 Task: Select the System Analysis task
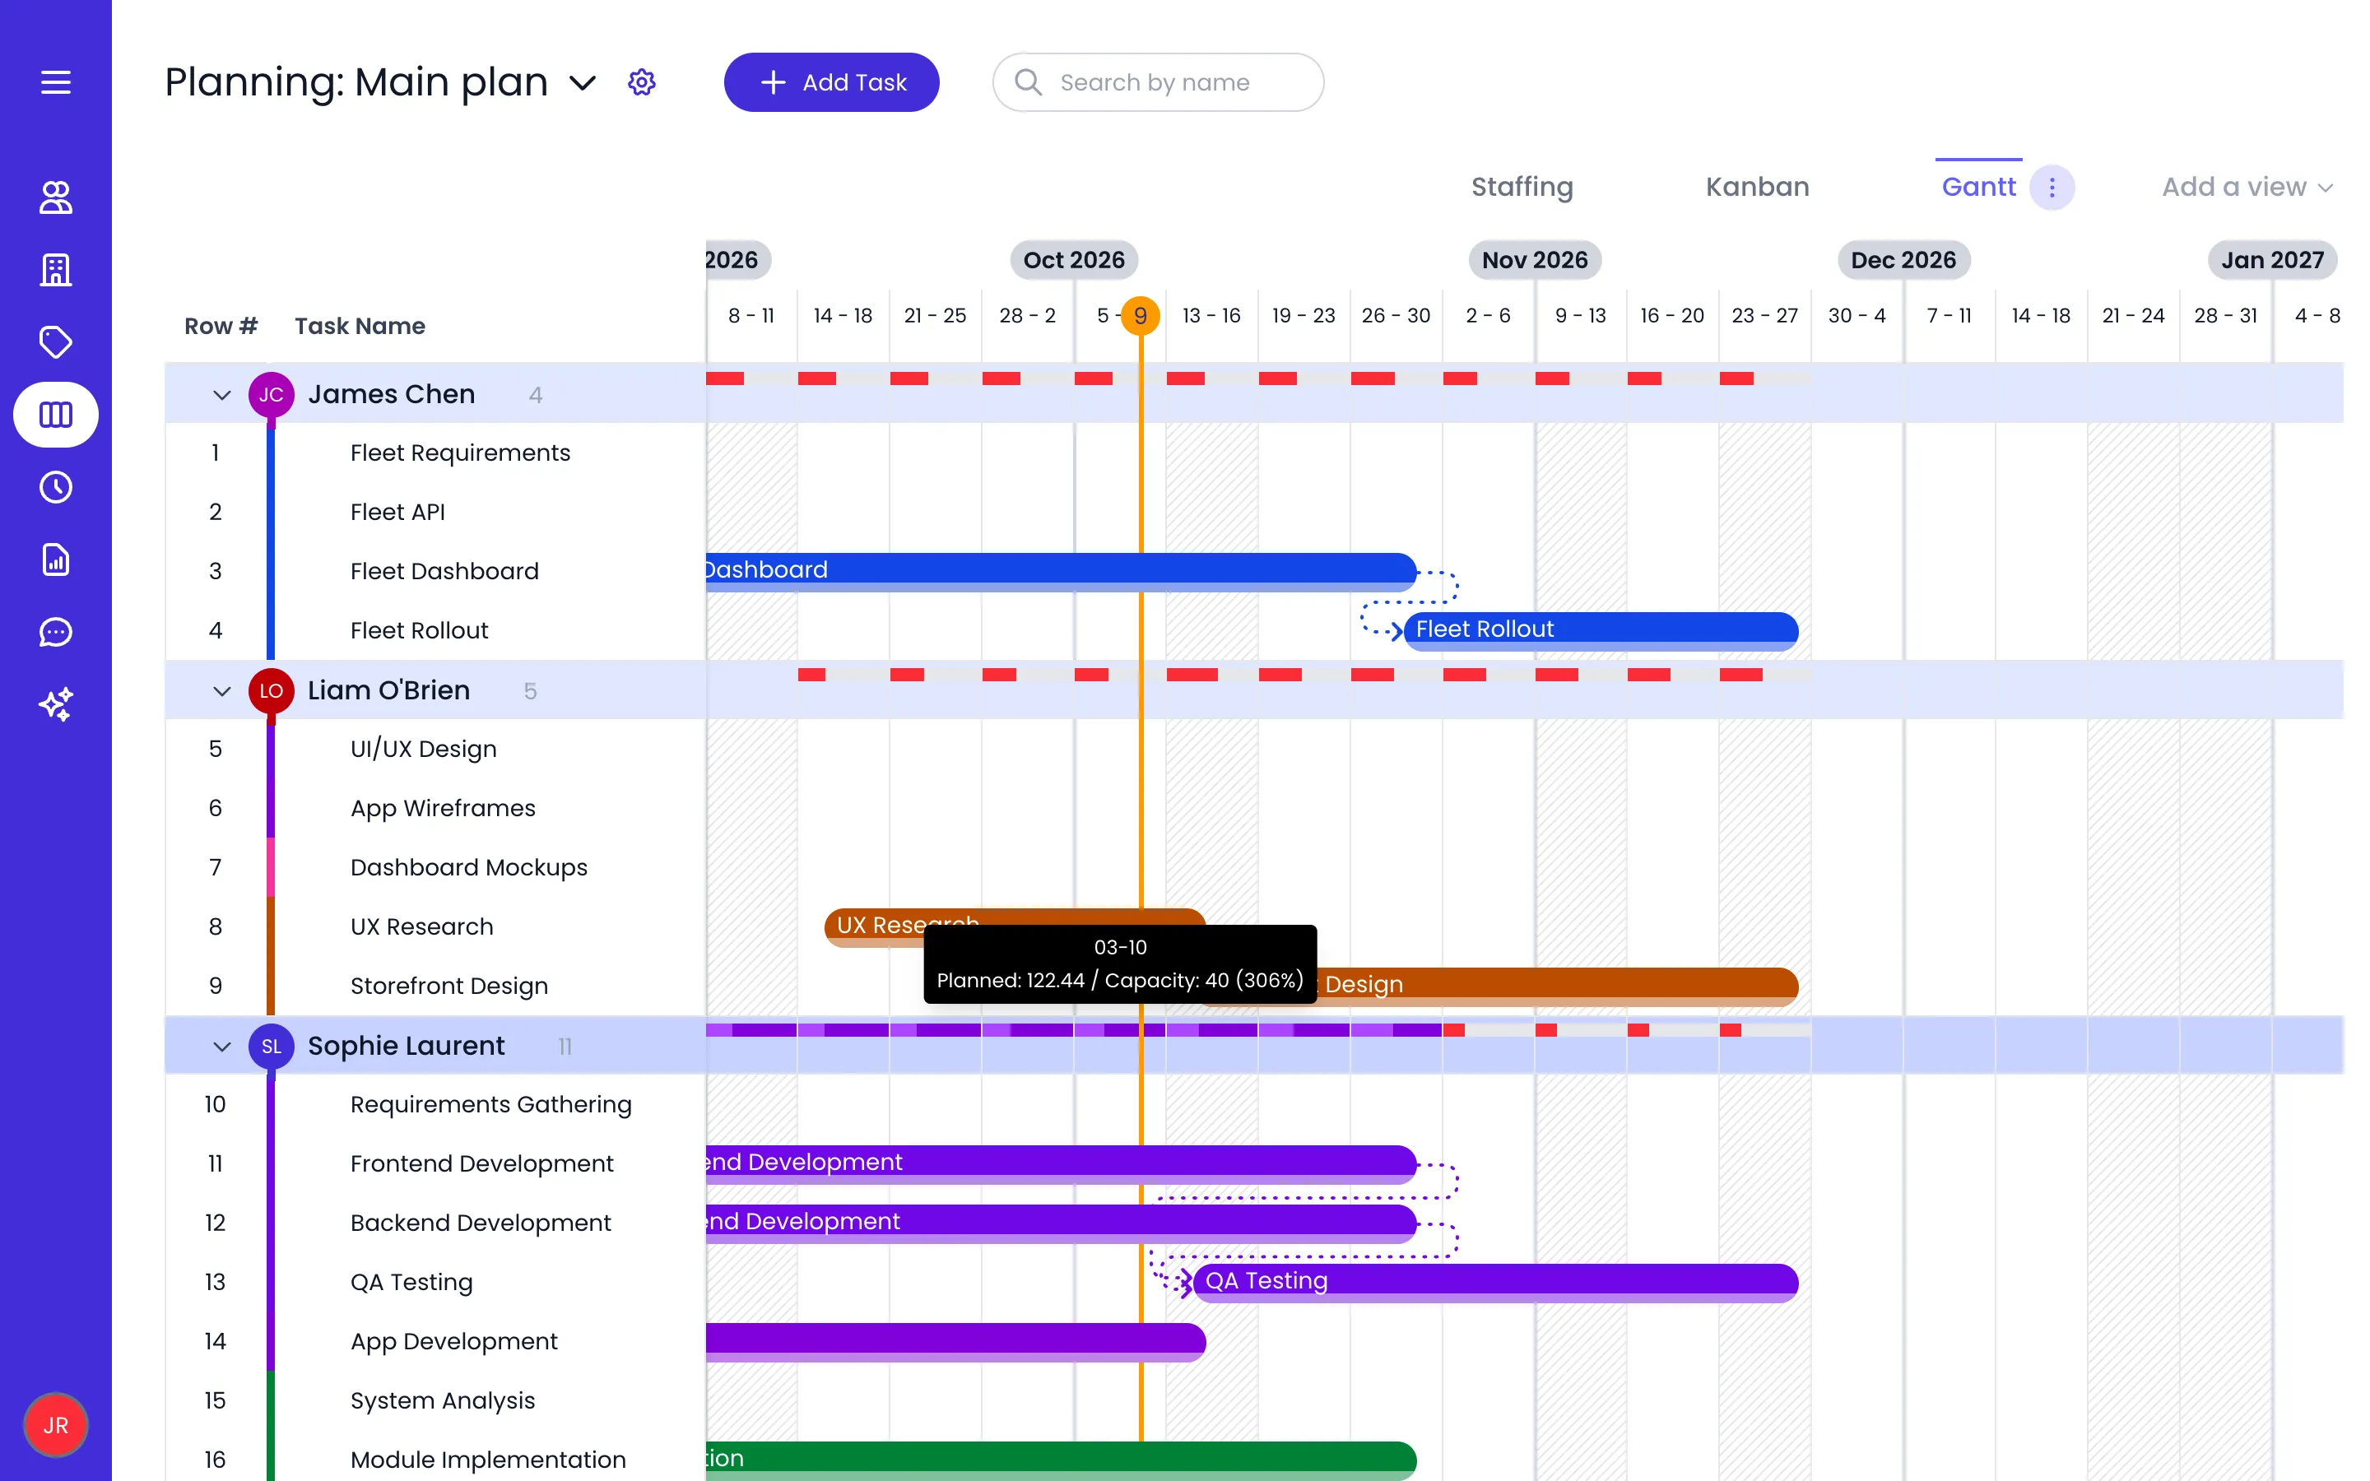tap(443, 1400)
